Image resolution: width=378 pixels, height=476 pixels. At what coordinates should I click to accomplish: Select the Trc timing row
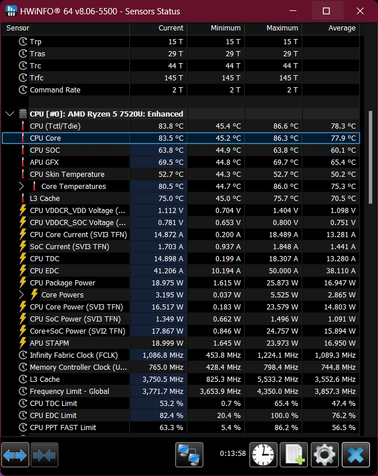pyautogui.click(x=181, y=65)
